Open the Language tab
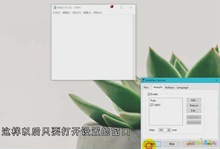220x149 pixels. pyautogui.click(x=182, y=88)
